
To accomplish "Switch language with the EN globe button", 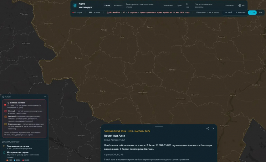I will [x=241, y=5].
